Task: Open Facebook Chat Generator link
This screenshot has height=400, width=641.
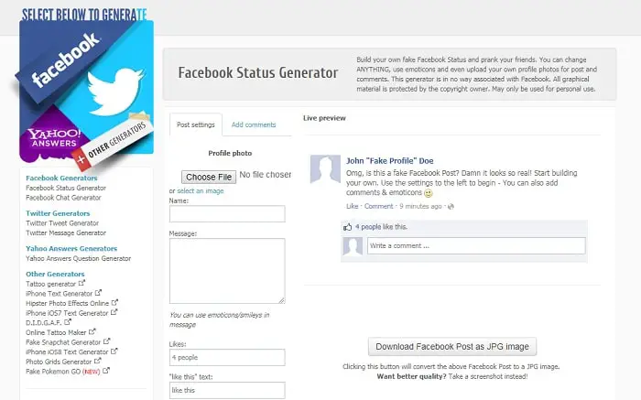Action: [63, 198]
